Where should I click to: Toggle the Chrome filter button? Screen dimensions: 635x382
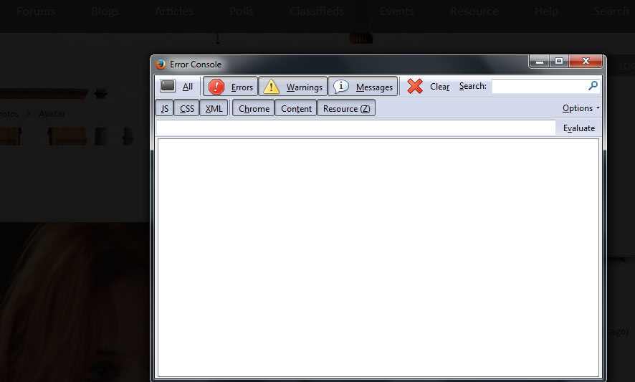coord(254,108)
